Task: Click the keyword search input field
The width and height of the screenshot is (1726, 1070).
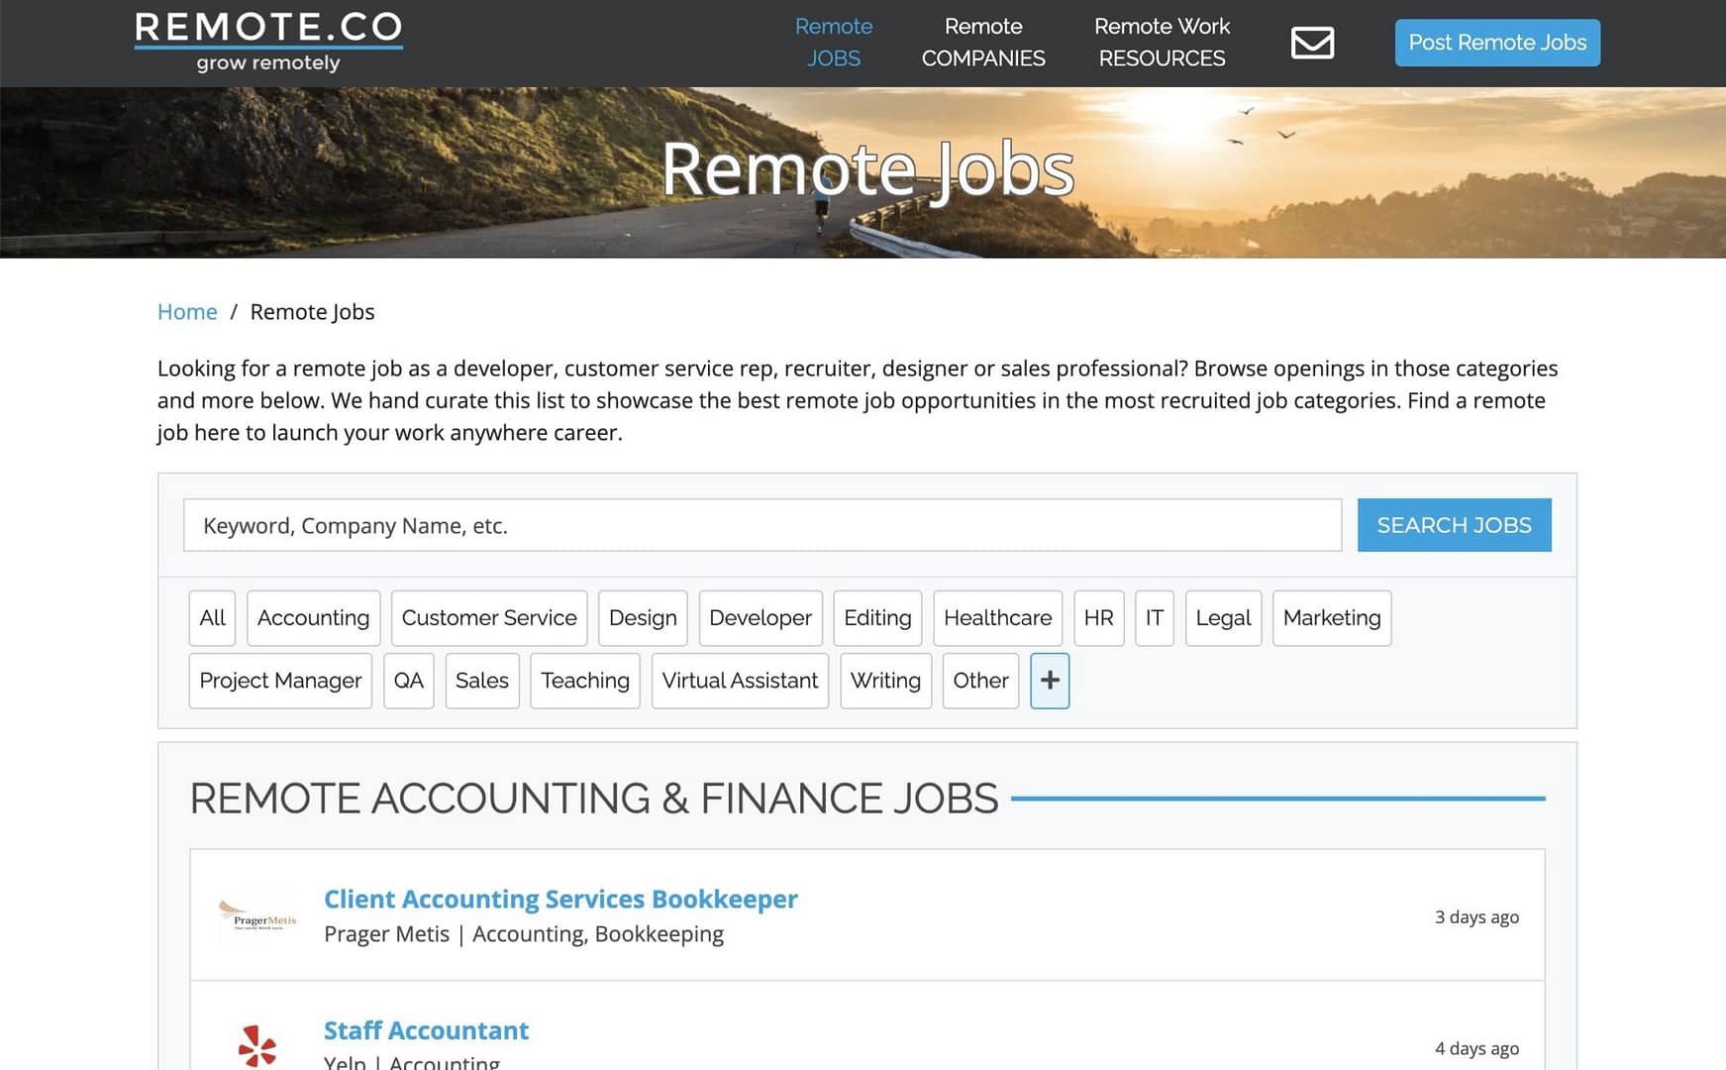Action: [x=761, y=525]
